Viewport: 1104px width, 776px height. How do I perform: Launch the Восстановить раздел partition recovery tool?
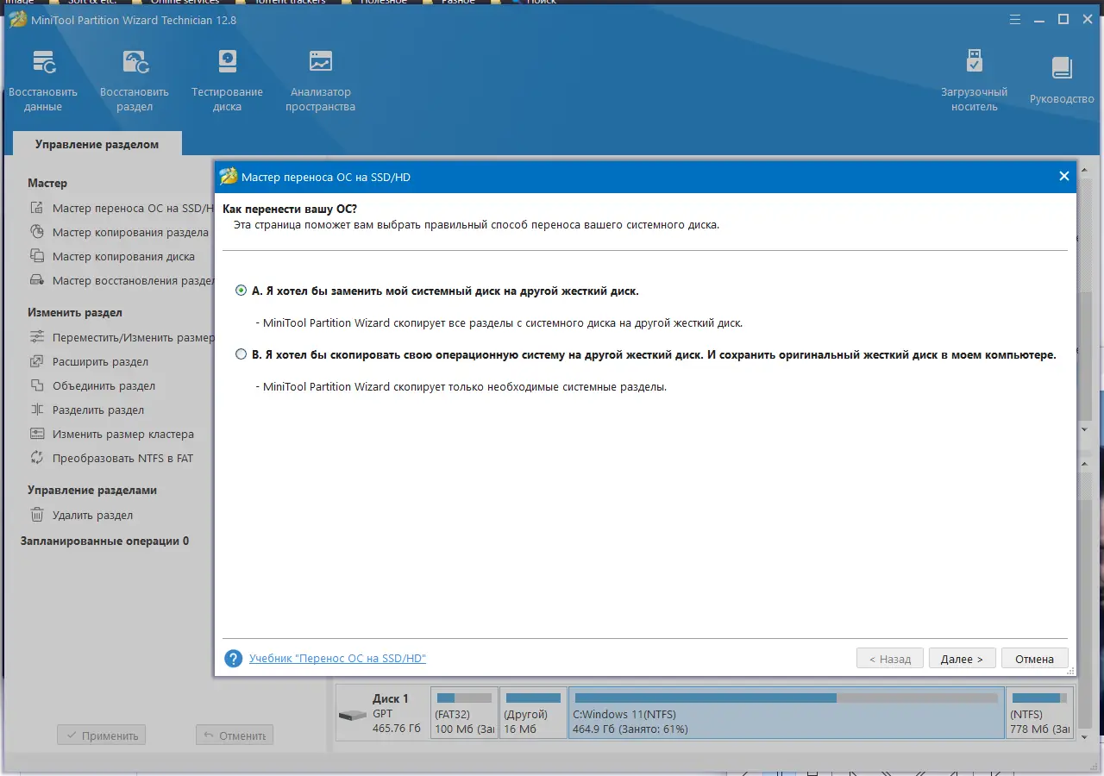click(135, 78)
